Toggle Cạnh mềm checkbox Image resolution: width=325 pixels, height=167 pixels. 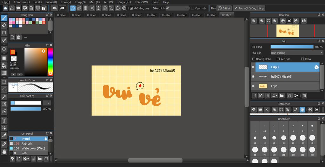pyautogui.click(x=193, y=8)
